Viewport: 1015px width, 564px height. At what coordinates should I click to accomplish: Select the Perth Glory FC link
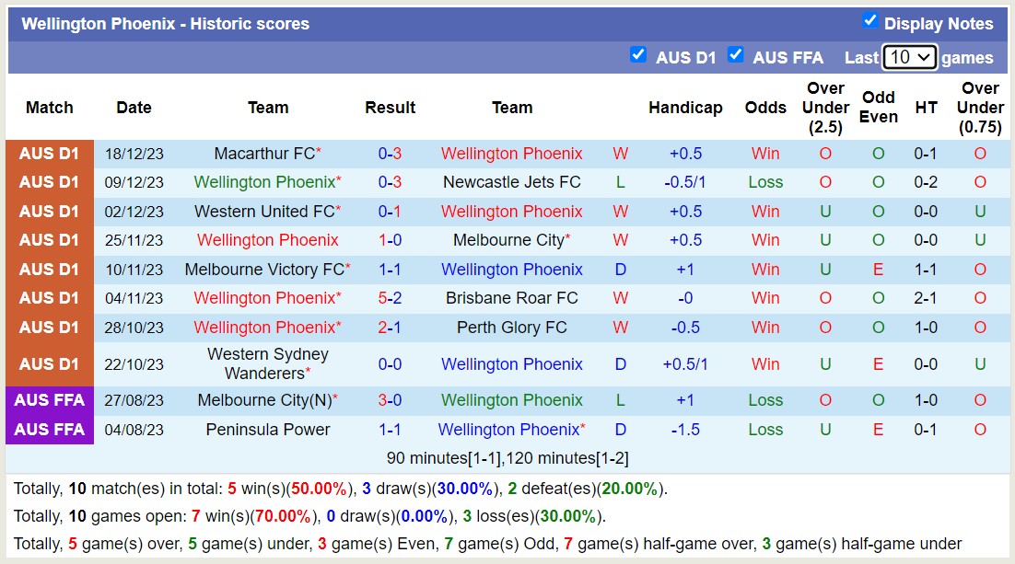point(512,328)
